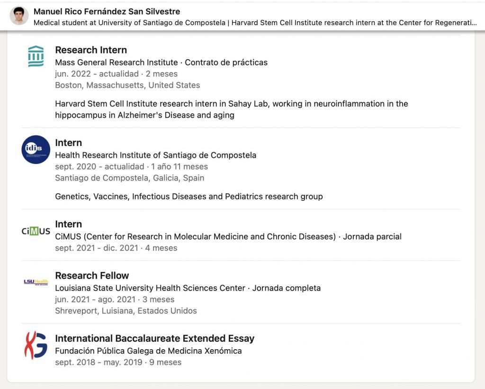Click the Xenómica foundation logo icon
This screenshot has width=485, height=389.
coord(36,345)
